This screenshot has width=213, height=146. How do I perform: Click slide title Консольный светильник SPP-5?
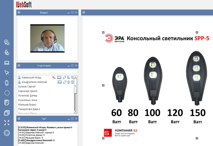[168, 38]
